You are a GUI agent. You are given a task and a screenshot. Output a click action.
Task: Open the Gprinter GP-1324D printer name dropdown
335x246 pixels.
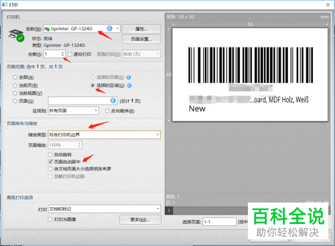tap(82, 29)
